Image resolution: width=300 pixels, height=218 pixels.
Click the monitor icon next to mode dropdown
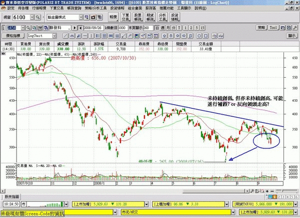click(x=86, y=17)
